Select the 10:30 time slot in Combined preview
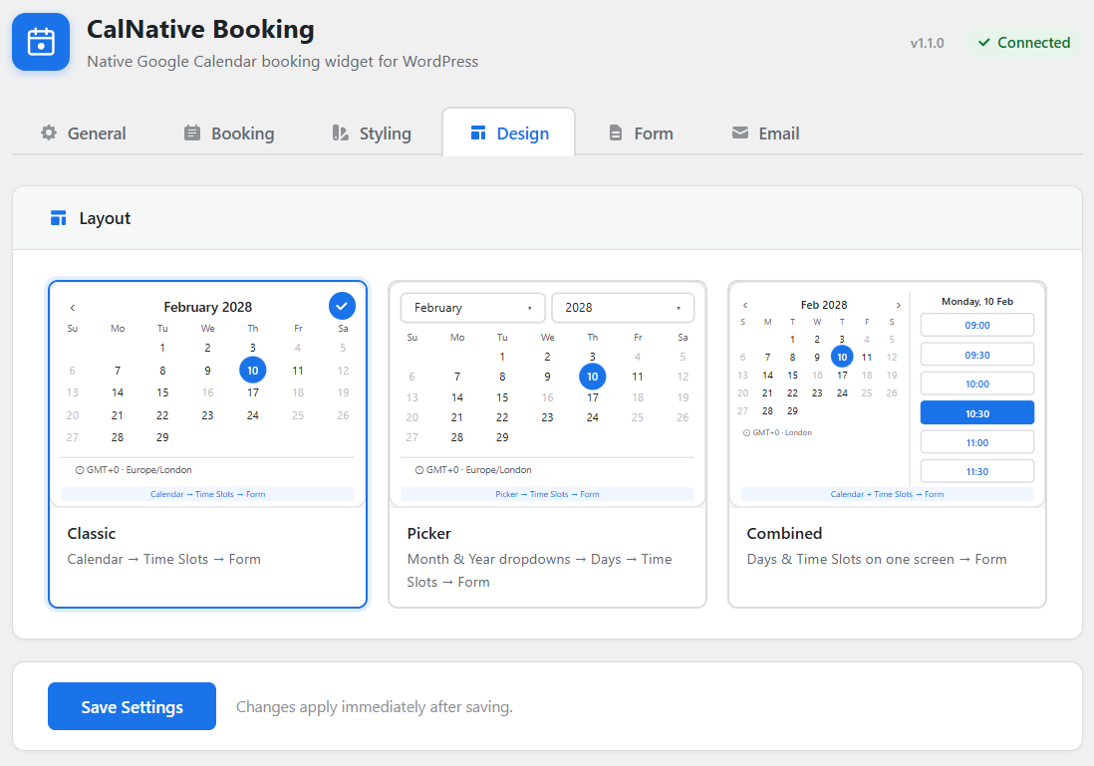1094x766 pixels. [x=976, y=413]
